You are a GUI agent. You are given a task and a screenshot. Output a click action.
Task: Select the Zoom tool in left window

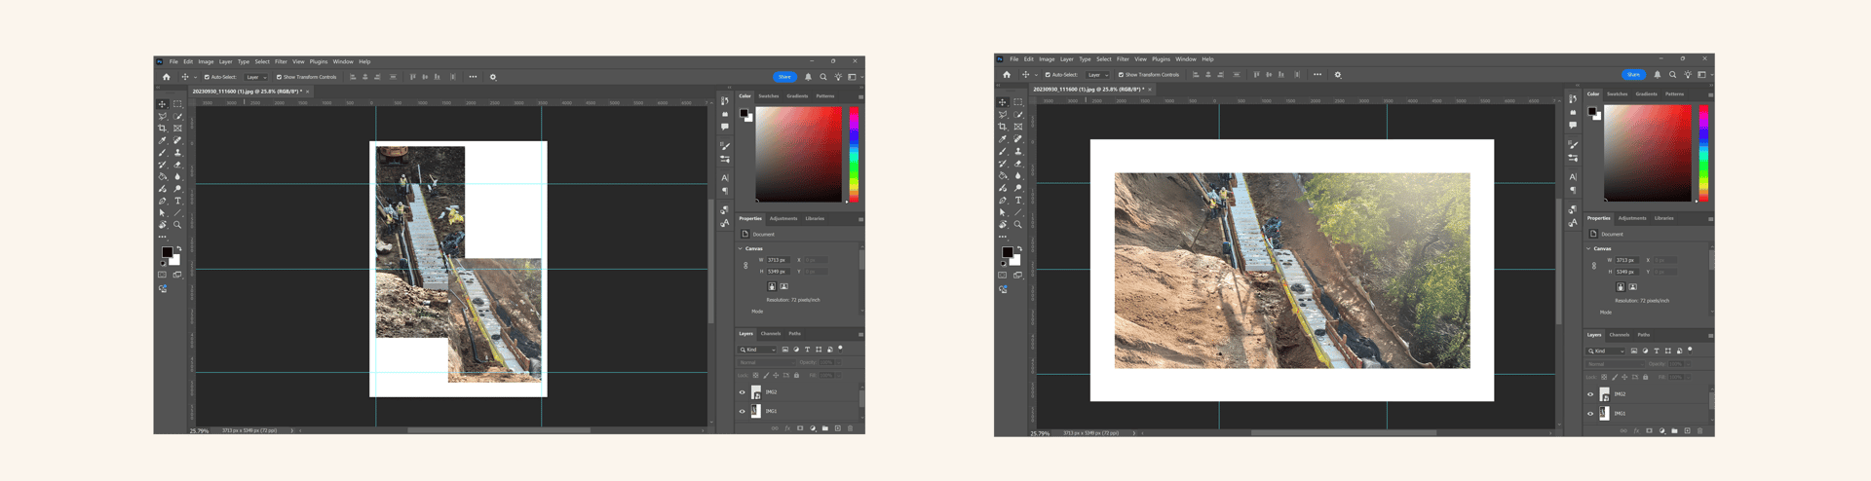[177, 225]
